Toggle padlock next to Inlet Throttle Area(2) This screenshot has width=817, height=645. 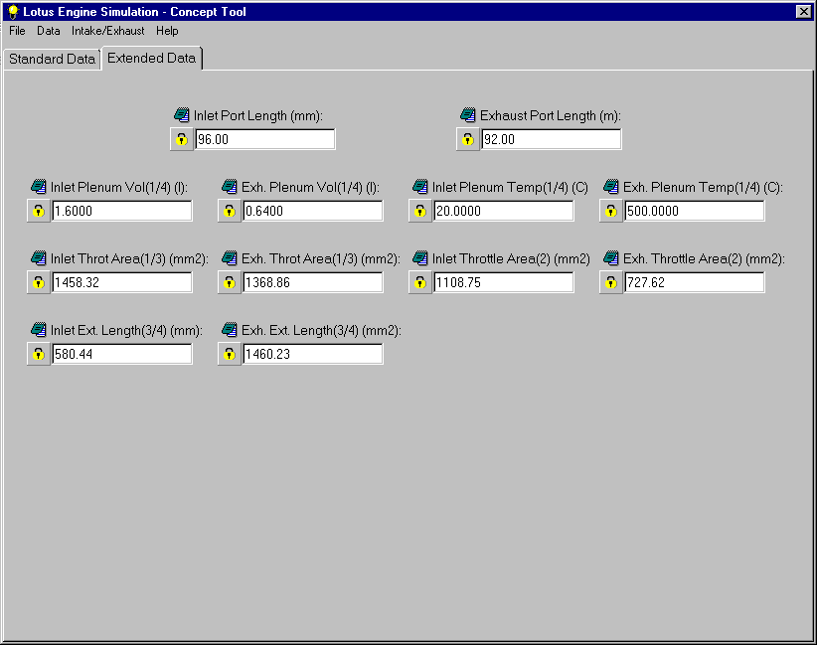[x=420, y=282]
